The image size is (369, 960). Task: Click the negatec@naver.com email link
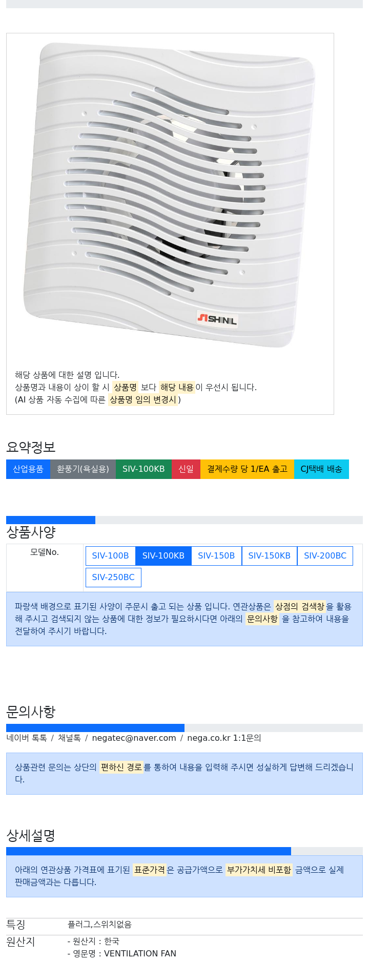click(134, 738)
